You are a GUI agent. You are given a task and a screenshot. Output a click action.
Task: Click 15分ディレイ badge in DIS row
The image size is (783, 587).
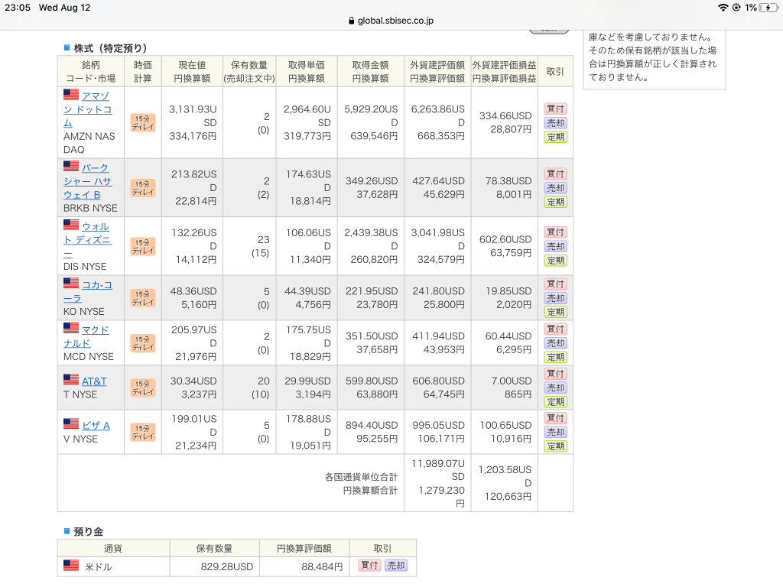pyautogui.click(x=143, y=247)
